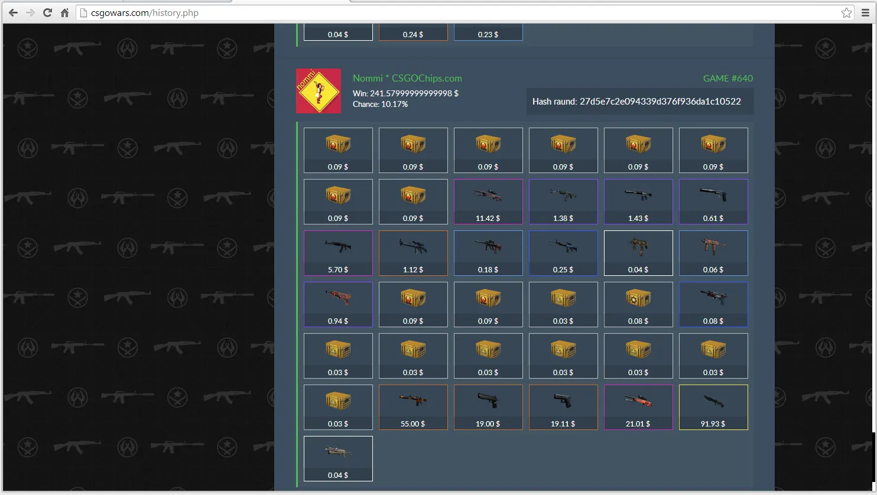Image resolution: width=877 pixels, height=495 pixels.
Task: Click the Hash raund value box
Action: click(640, 101)
